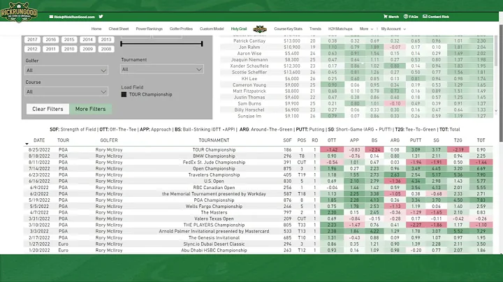Viewport: 503px width, 282px height.
Task: Sort by the OTT column header
Action: click(x=332, y=140)
